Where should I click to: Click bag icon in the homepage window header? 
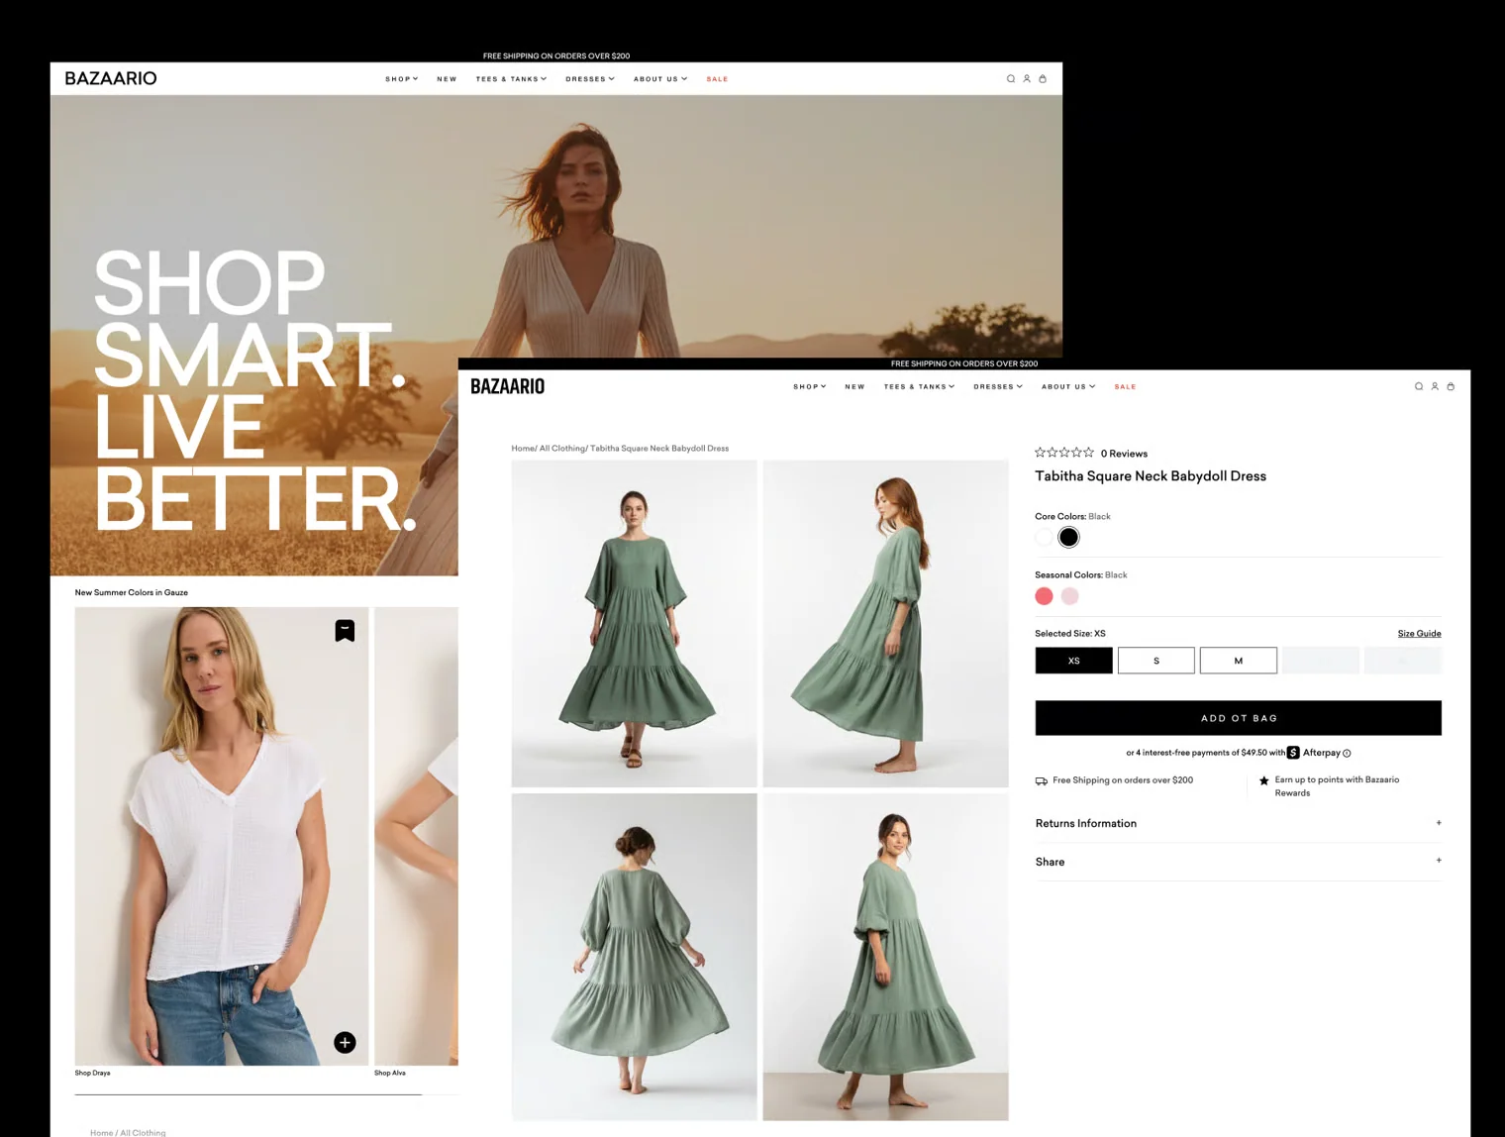click(1043, 78)
